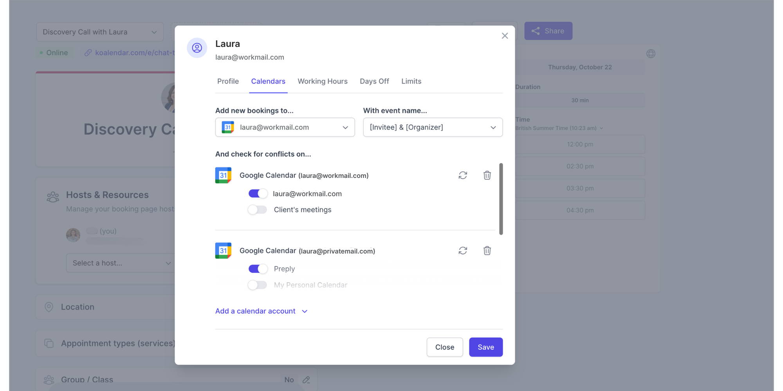The image size is (783, 391).
Task: Open the Add new bookings to dropdown
Action: pos(285,127)
